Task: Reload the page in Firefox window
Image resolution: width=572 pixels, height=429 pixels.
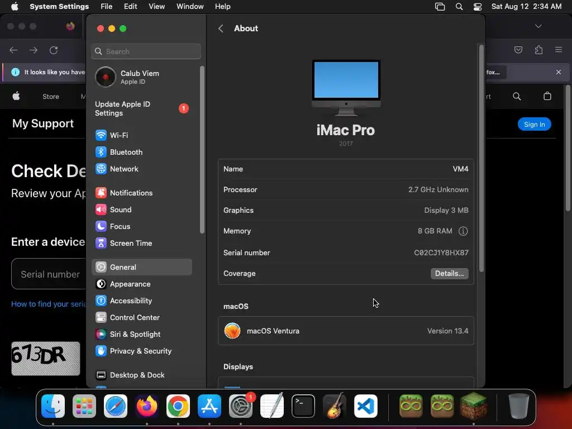Action: click(54, 50)
